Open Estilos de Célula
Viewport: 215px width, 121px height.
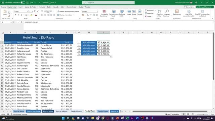click(122, 13)
